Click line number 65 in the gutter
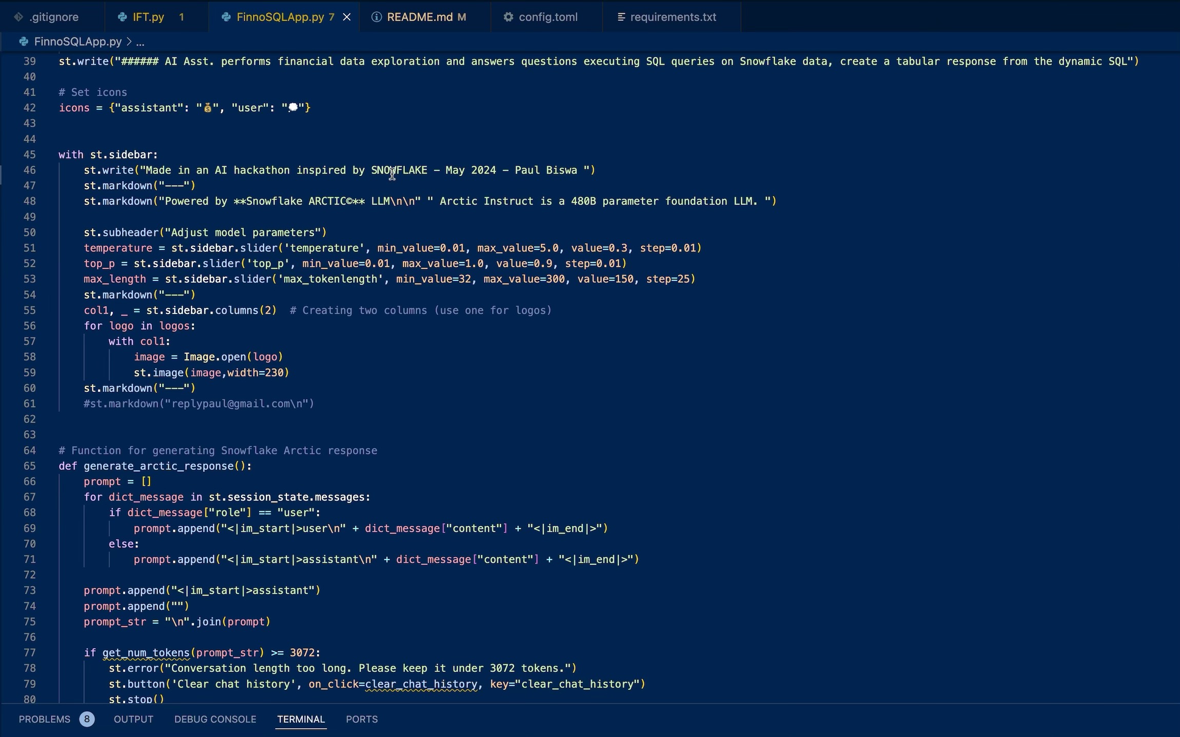 coord(29,466)
